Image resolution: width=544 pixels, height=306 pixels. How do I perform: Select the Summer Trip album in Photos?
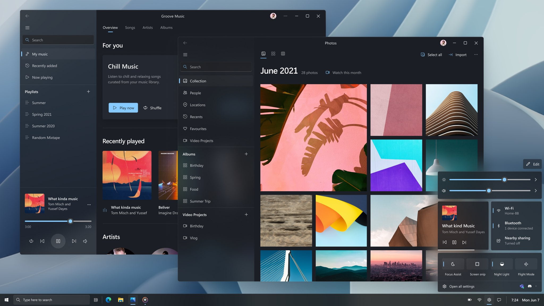(x=200, y=201)
